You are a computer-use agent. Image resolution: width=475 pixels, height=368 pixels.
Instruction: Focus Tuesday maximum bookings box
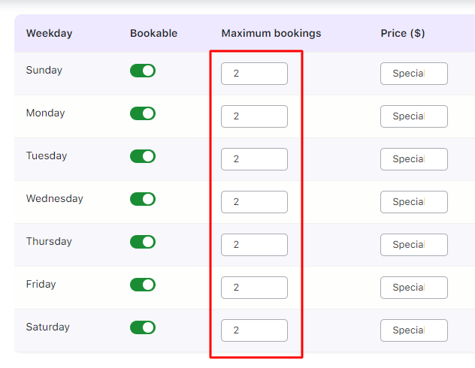tap(254, 159)
